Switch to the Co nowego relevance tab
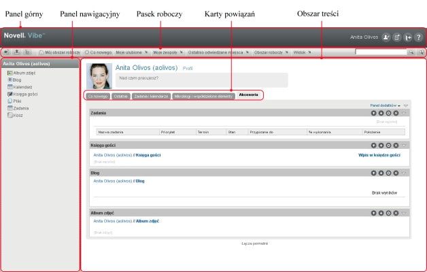The width and height of the screenshot is (427, 272). click(x=98, y=97)
